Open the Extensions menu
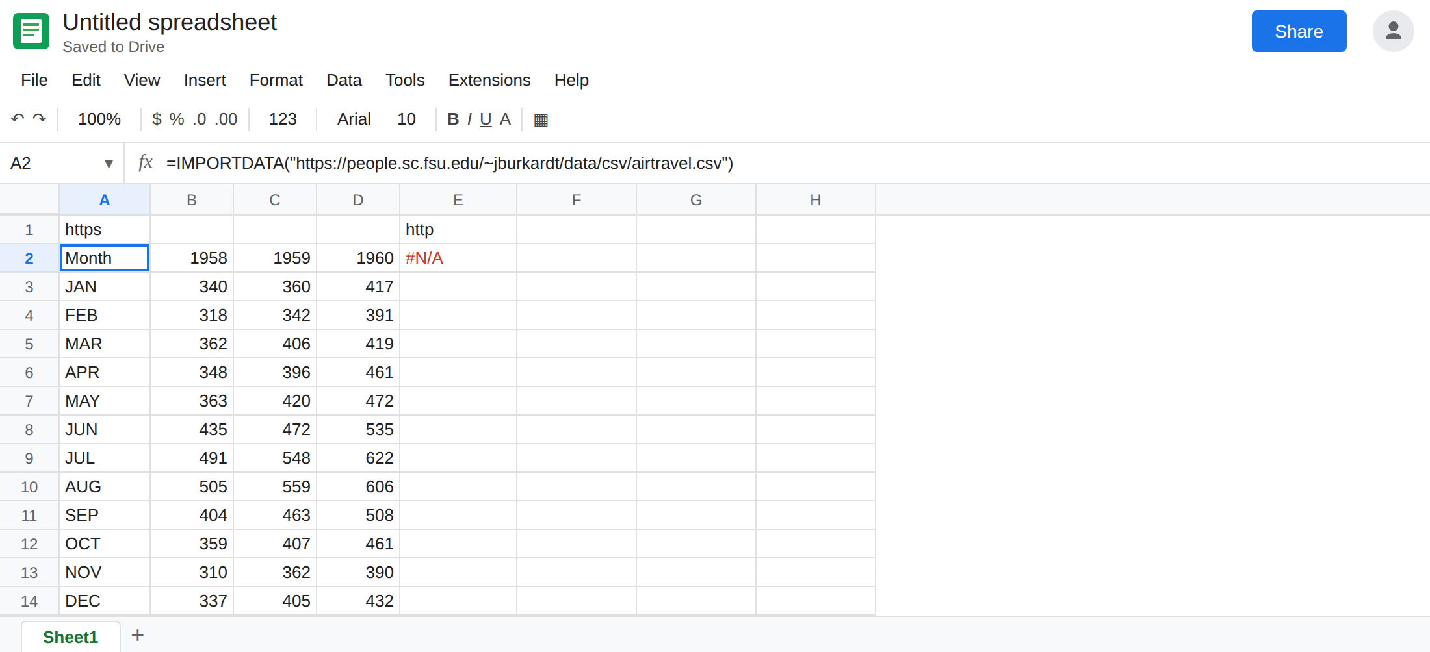1430x652 pixels. coord(489,80)
